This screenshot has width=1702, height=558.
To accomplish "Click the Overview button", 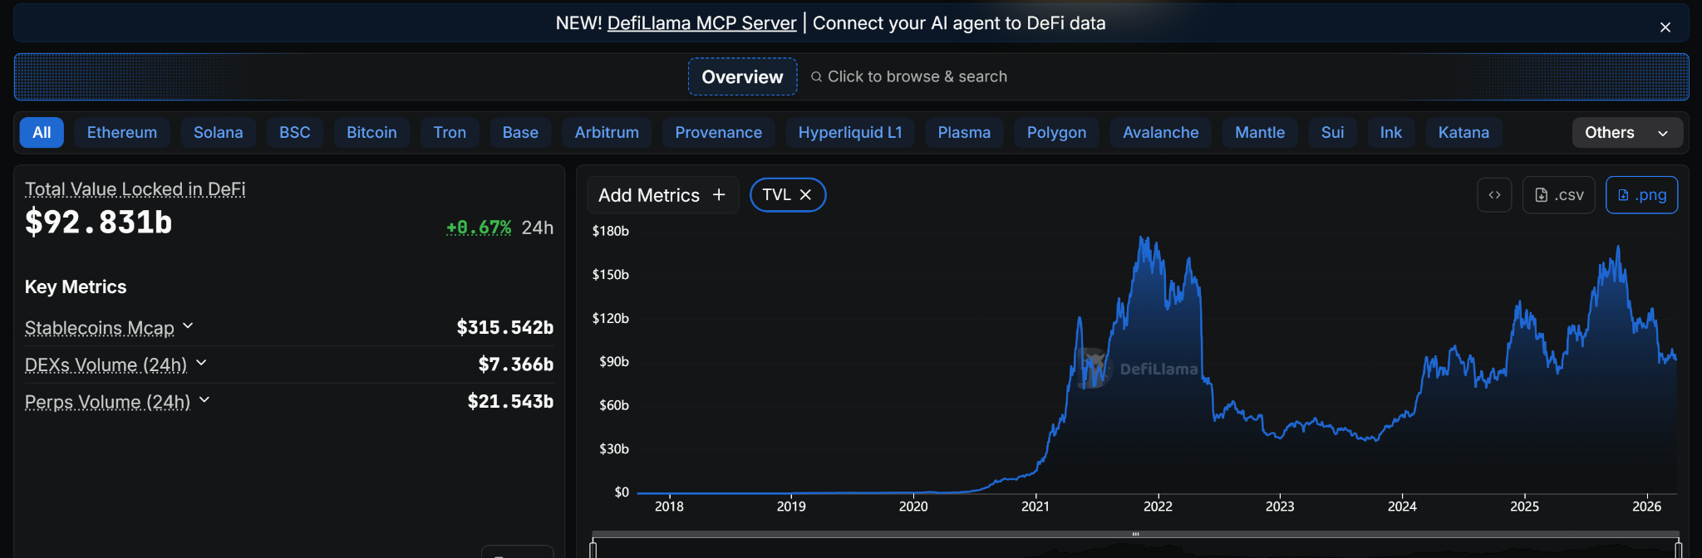I will pos(742,77).
